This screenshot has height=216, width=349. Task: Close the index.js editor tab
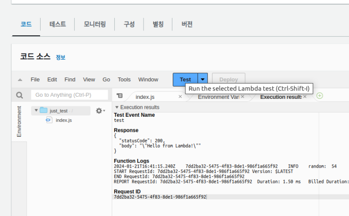pos(180,97)
